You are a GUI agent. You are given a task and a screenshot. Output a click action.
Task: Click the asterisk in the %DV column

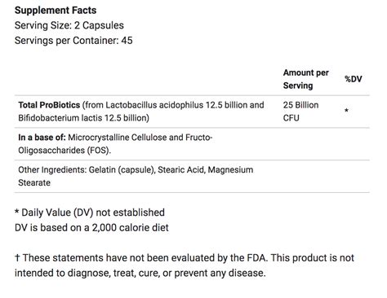(x=346, y=111)
